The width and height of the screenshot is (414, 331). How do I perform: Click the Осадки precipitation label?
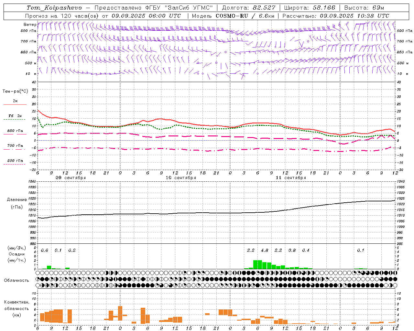pos(16,254)
